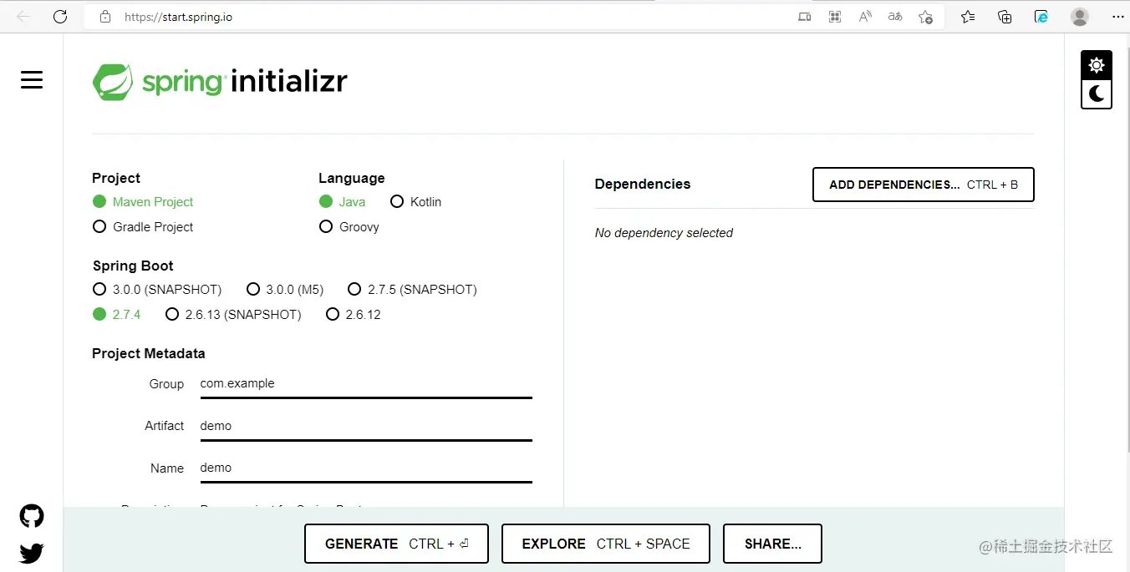1130x572 pixels.
Task: Click the app available install icon in address bar
Action: point(804,17)
